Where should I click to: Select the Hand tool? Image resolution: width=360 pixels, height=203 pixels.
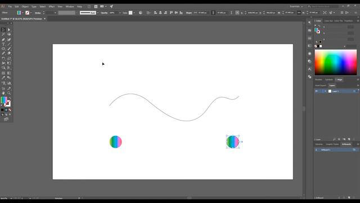[x=3, y=93]
